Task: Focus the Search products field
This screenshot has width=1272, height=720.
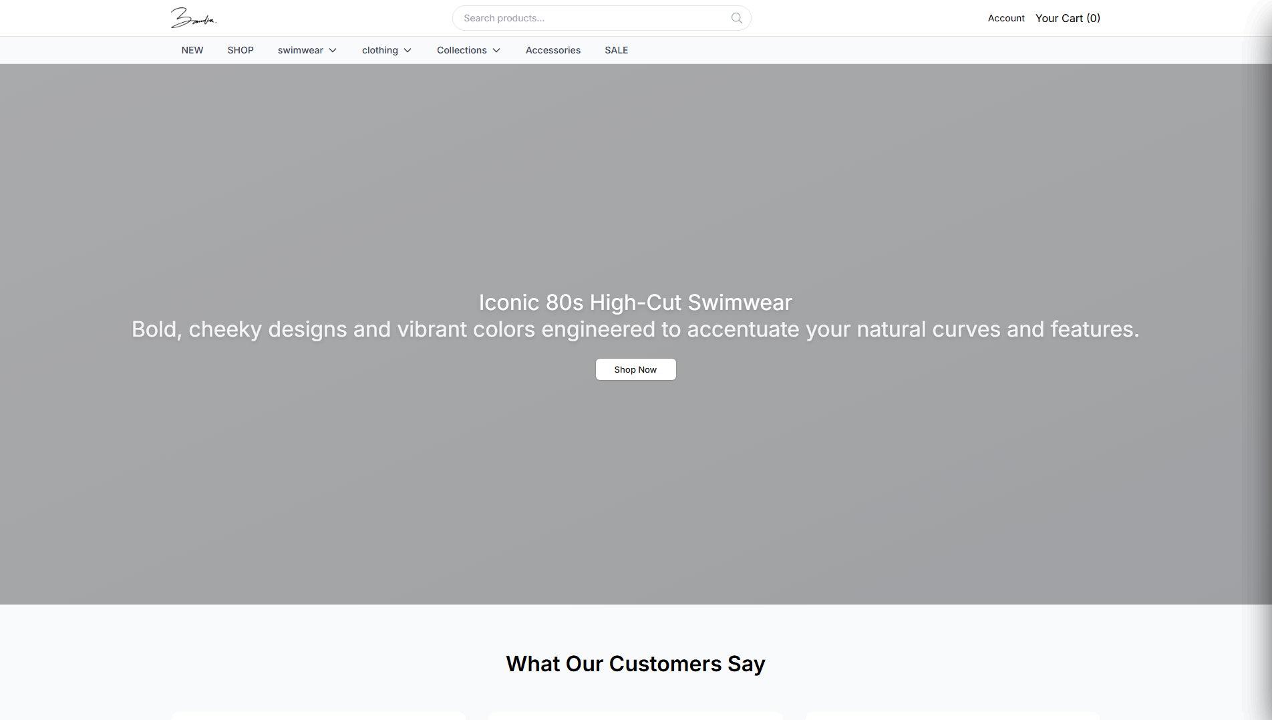Action: pos(601,18)
